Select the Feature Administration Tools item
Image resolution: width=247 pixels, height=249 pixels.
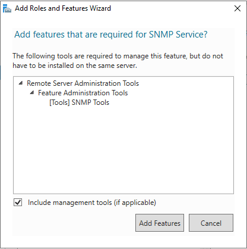(x=83, y=93)
